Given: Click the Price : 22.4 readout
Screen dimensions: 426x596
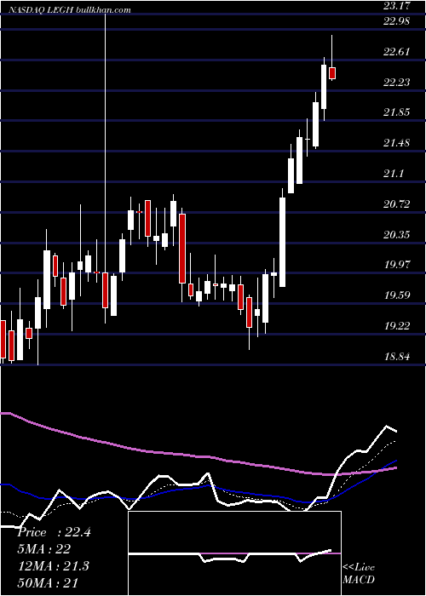Looking at the screenshot, I should coord(54,532).
